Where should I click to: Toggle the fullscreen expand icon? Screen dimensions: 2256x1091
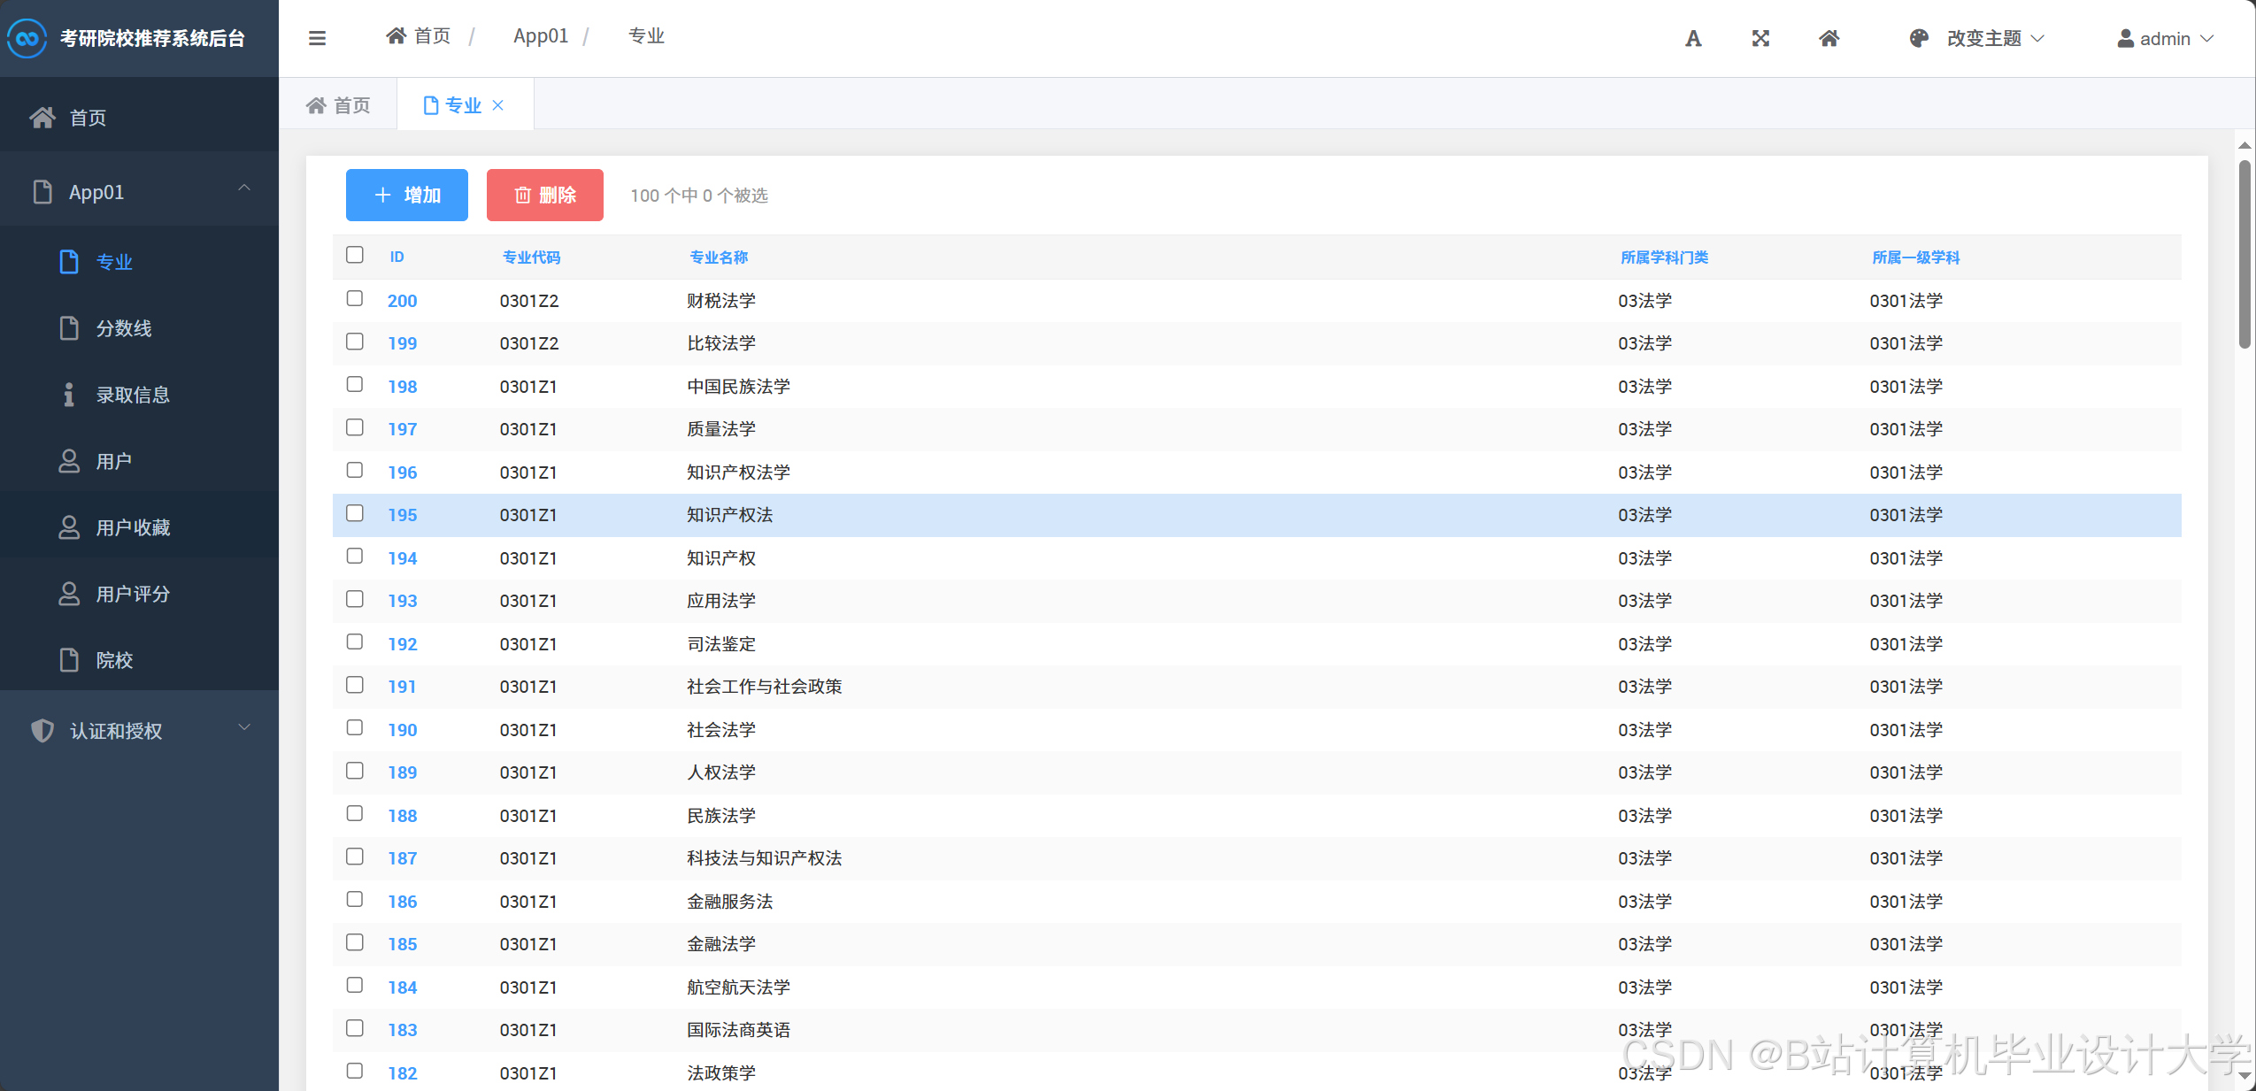point(1759,38)
